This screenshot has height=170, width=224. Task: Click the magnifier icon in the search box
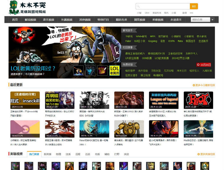click(x=138, y=6)
